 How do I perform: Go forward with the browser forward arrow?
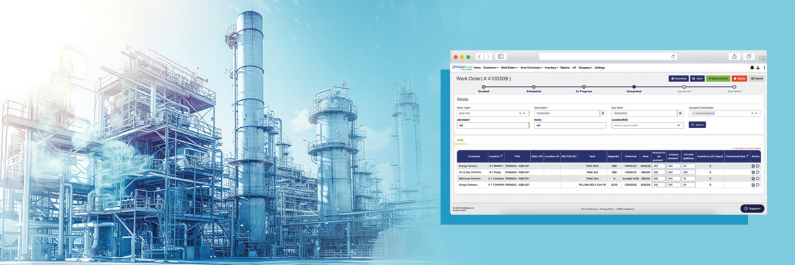488,56
